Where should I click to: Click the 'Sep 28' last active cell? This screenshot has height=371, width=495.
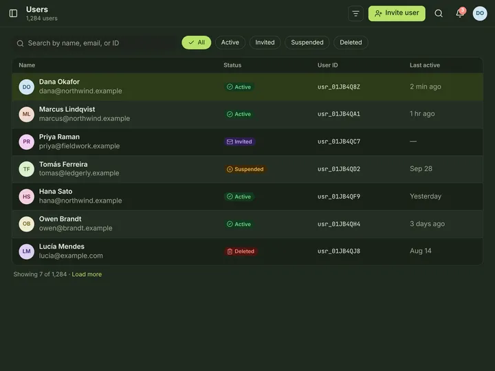coord(421,169)
